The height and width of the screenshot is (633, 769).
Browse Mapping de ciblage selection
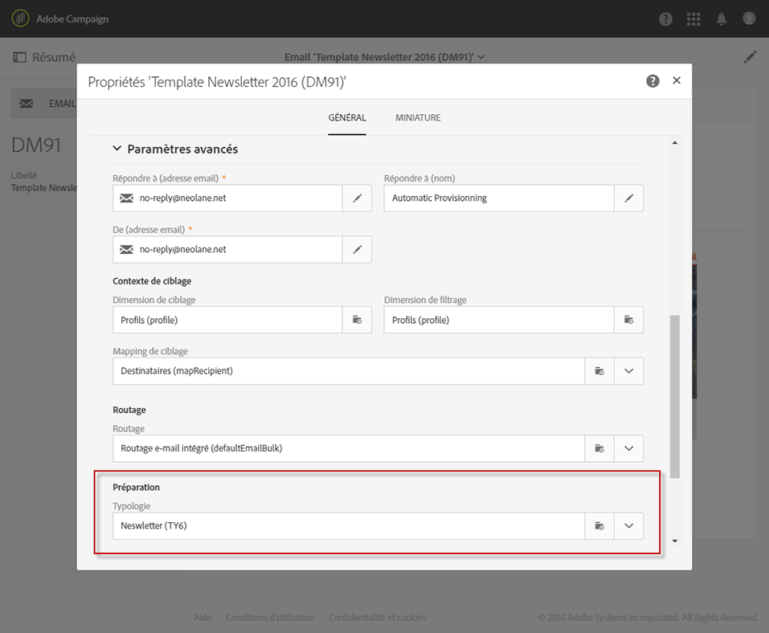click(599, 371)
